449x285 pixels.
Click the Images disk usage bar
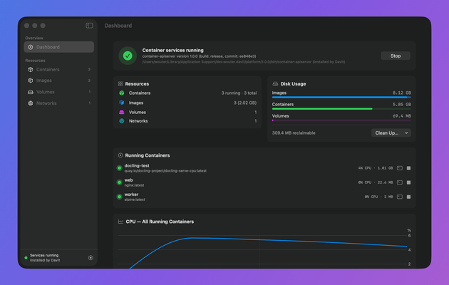341,98
